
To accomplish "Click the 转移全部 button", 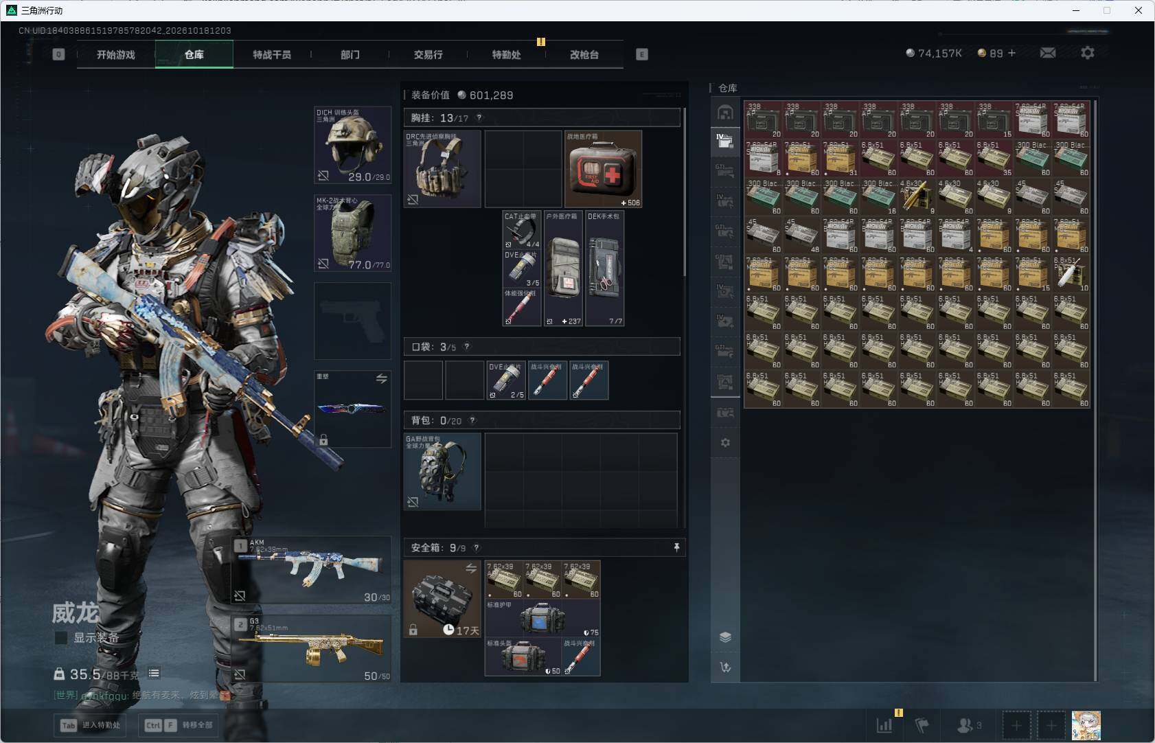I will pyautogui.click(x=179, y=725).
